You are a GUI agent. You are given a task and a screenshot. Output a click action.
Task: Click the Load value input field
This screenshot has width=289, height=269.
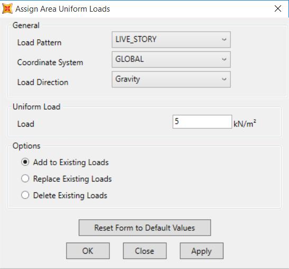pos(202,122)
